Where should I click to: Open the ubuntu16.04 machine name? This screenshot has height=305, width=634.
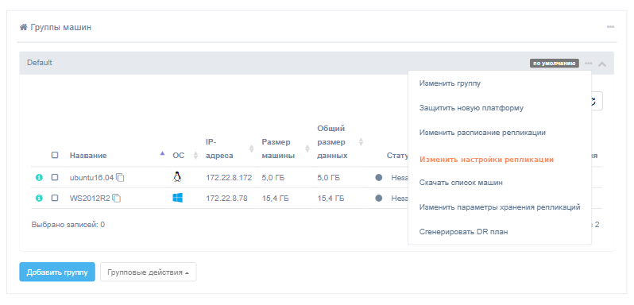tap(92, 177)
